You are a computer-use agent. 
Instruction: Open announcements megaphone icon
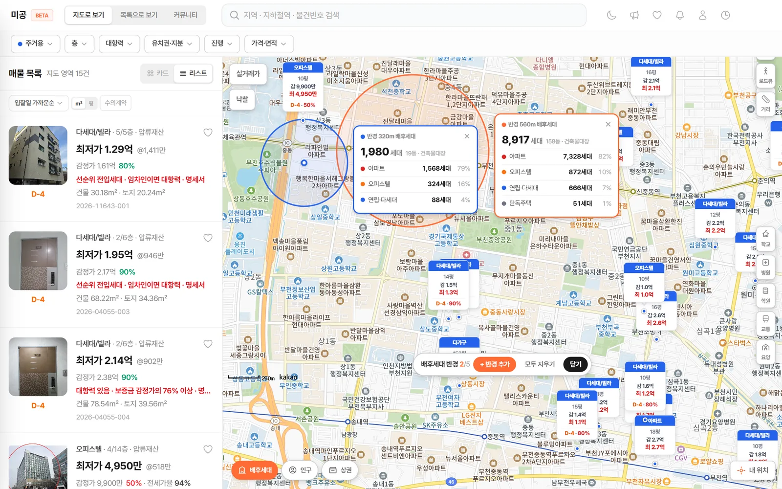tap(634, 15)
